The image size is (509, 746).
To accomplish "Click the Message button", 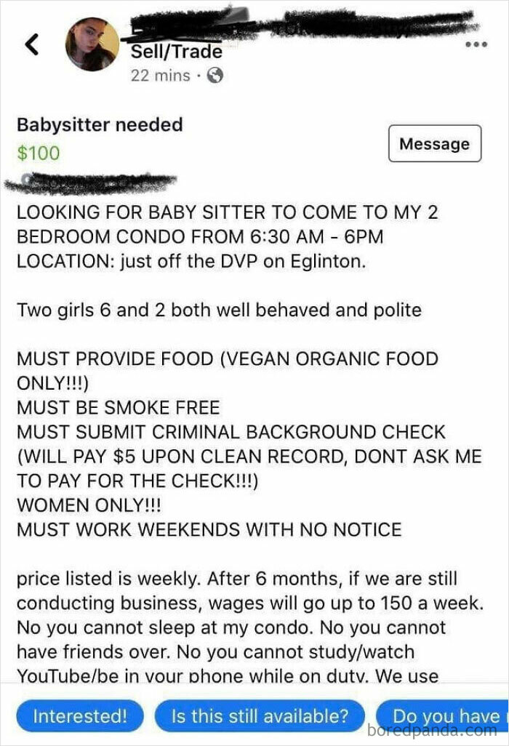I will click(433, 144).
